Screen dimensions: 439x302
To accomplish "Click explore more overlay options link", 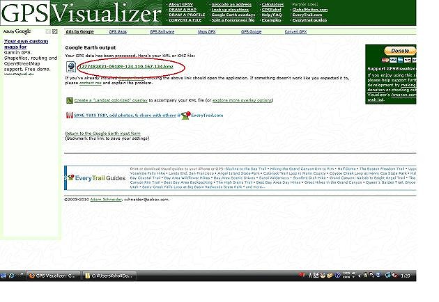I will pyautogui.click(x=242, y=100).
